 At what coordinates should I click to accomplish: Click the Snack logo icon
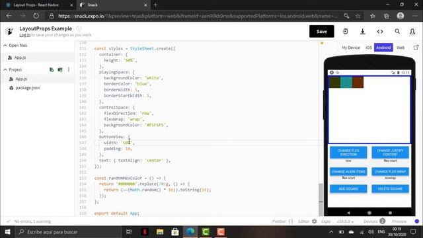[9, 31]
